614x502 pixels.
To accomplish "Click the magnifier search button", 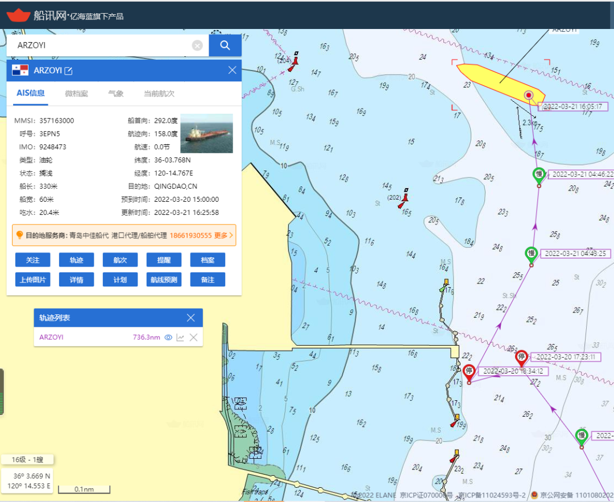I will 225,45.
